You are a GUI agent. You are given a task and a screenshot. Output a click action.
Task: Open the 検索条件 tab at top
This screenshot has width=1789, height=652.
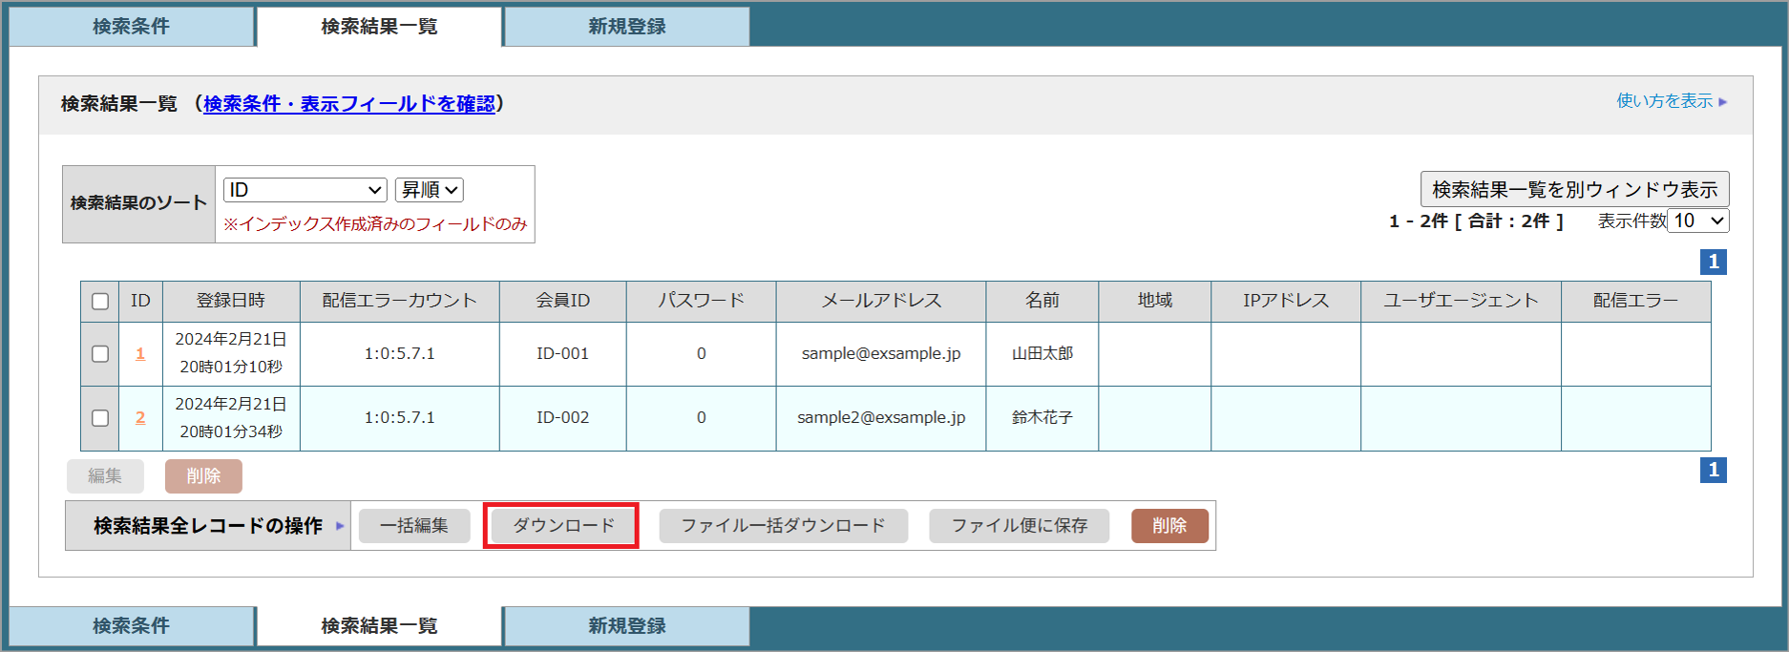tap(131, 27)
